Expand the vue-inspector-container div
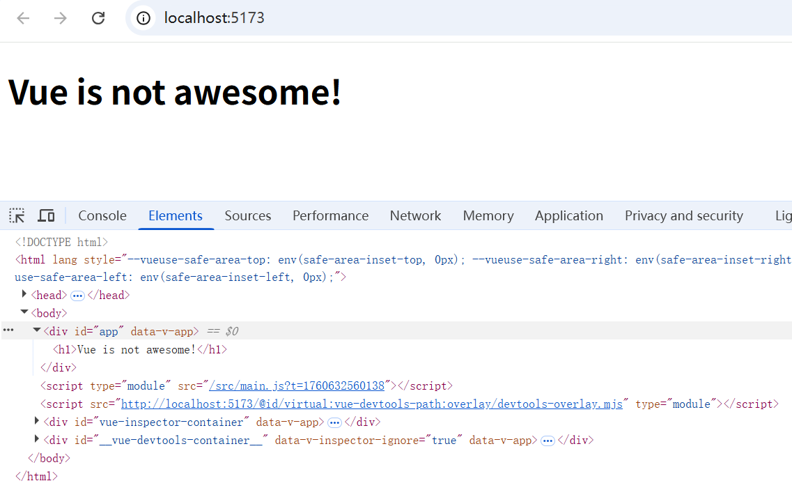The height and width of the screenshot is (504, 792). click(x=36, y=420)
